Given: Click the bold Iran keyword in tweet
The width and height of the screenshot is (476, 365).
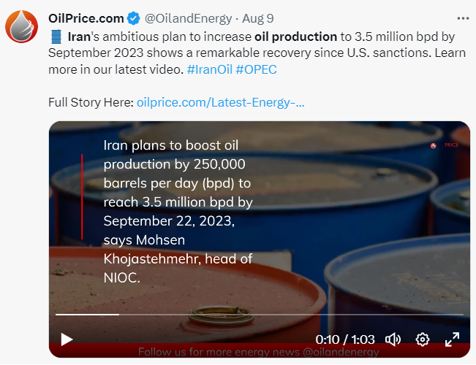Looking at the screenshot, I should (80, 35).
